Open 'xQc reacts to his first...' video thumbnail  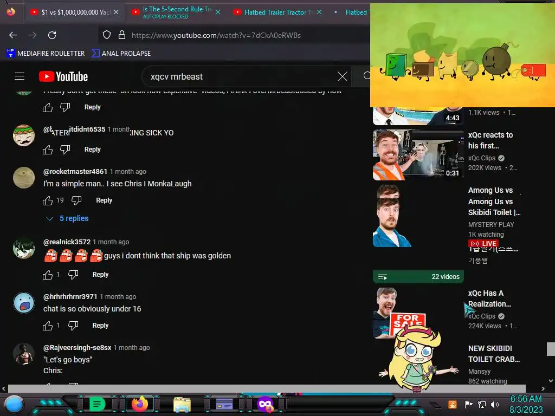click(418, 154)
